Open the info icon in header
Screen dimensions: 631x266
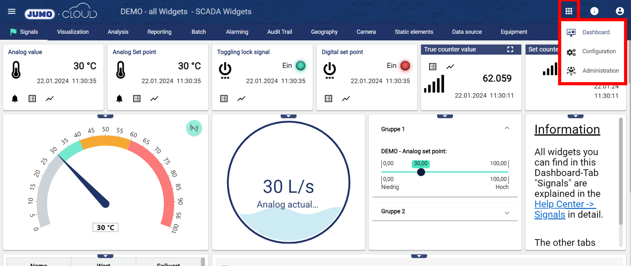[x=594, y=11]
